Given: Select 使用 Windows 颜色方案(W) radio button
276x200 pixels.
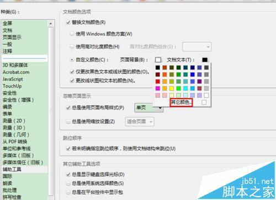Looking at the screenshot, I should click(72, 34).
